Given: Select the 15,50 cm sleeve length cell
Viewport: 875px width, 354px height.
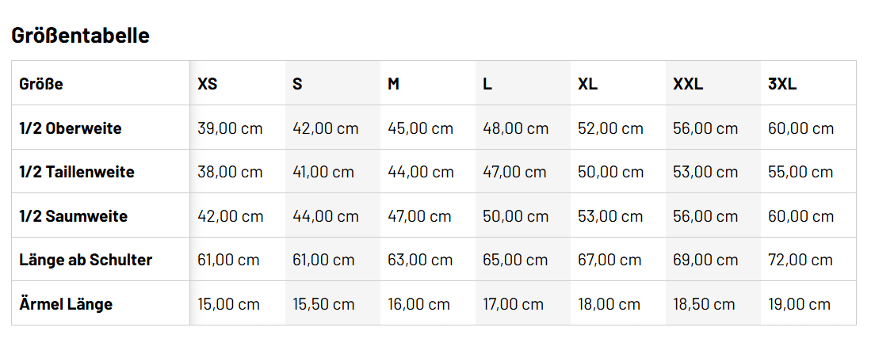Looking at the screenshot, I should (x=324, y=304).
